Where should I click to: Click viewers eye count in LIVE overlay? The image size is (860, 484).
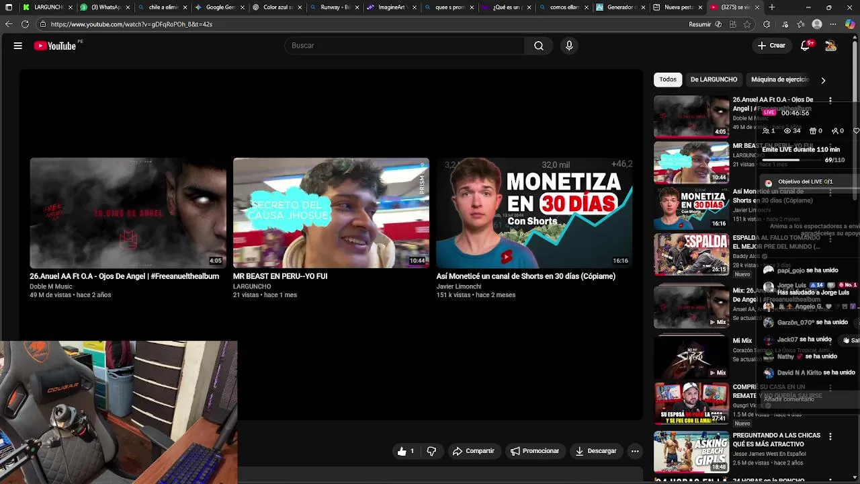point(792,131)
